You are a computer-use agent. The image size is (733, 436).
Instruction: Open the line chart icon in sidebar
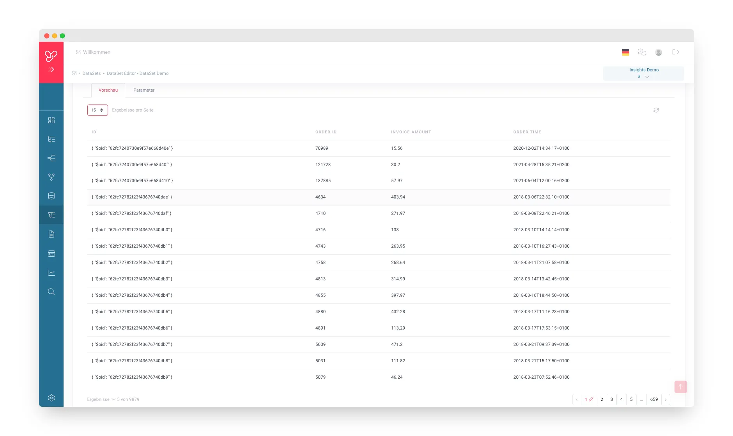coord(51,273)
